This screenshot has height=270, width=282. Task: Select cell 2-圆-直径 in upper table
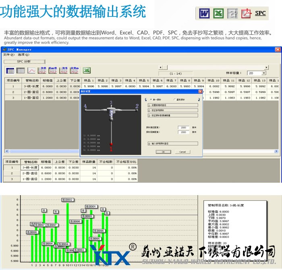(31, 92)
